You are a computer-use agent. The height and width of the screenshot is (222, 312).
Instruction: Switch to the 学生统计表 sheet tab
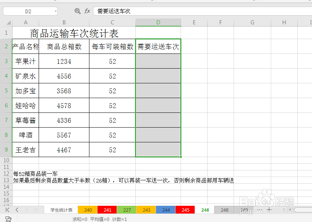tap(61, 210)
